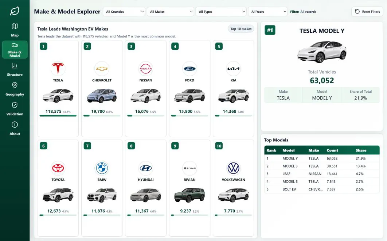Click the Hyundai Ioniq car image
Image resolution: width=387 pixels, height=241 pixels.
(146, 195)
